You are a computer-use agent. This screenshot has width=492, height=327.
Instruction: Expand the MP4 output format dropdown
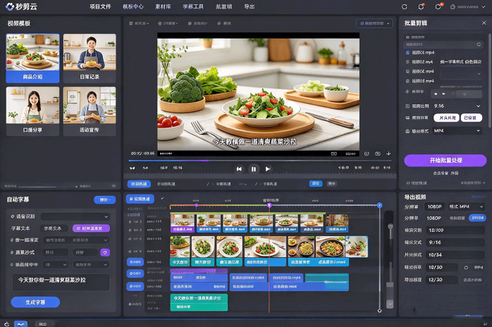457,131
